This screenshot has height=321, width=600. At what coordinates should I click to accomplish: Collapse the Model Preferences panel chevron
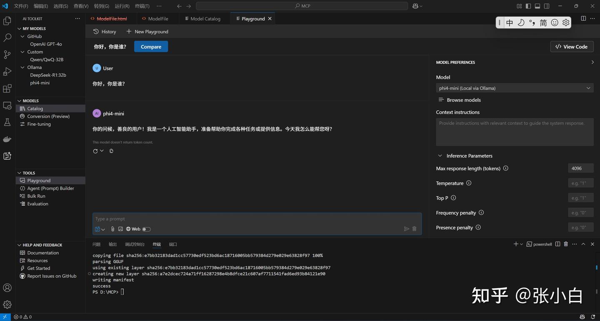(592, 62)
